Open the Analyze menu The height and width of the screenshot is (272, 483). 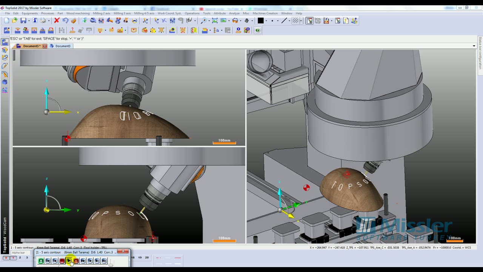tap(234, 13)
